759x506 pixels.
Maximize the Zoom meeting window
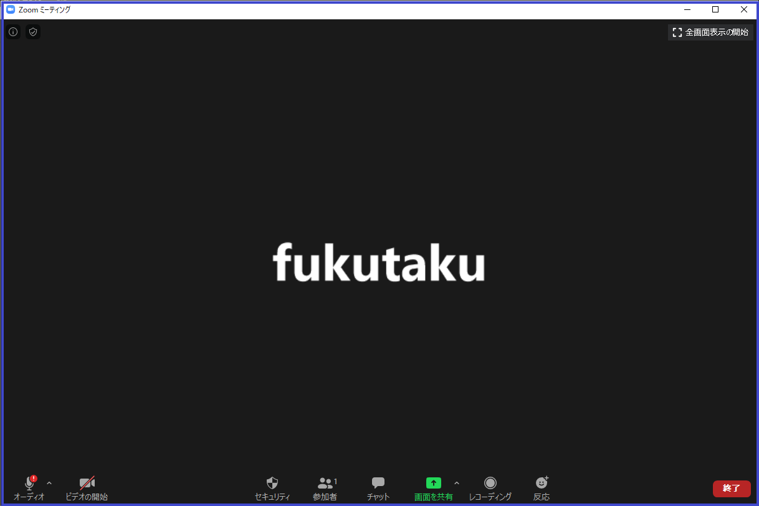click(x=715, y=9)
